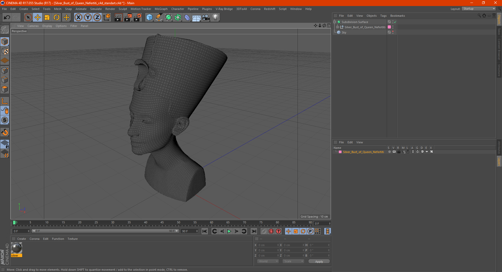The height and width of the screenshot is (272, 502).
Task: Toggle the Subdivision Surface green enable checkmark
Action: pyautogui.click(x=395, y=22)
